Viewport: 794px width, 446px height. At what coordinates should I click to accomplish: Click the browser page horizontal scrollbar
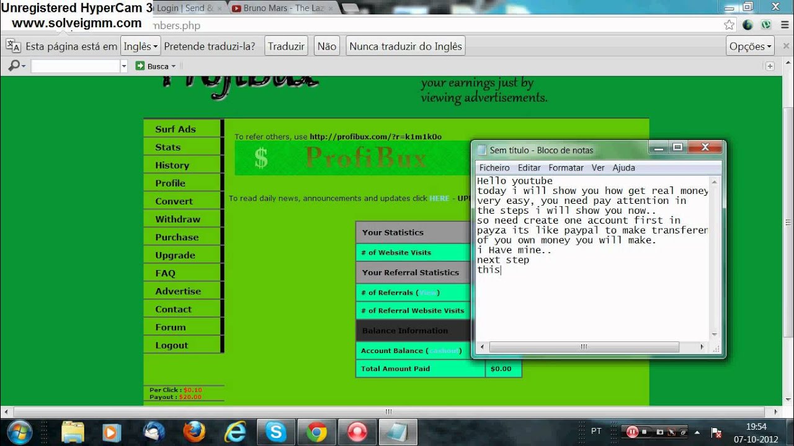pos(389,411)
